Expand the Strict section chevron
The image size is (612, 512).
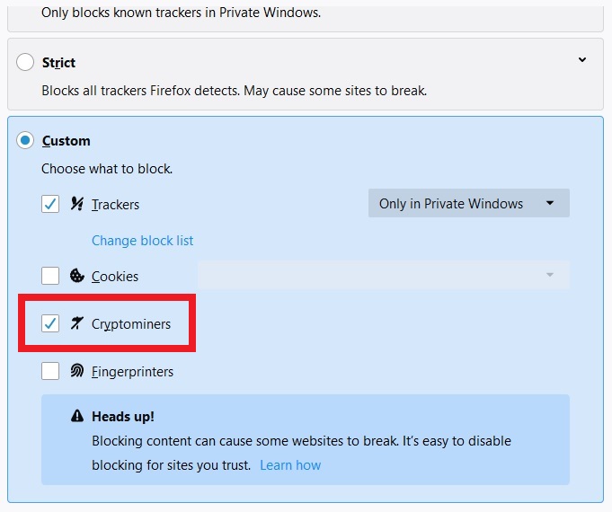(582, 59)
